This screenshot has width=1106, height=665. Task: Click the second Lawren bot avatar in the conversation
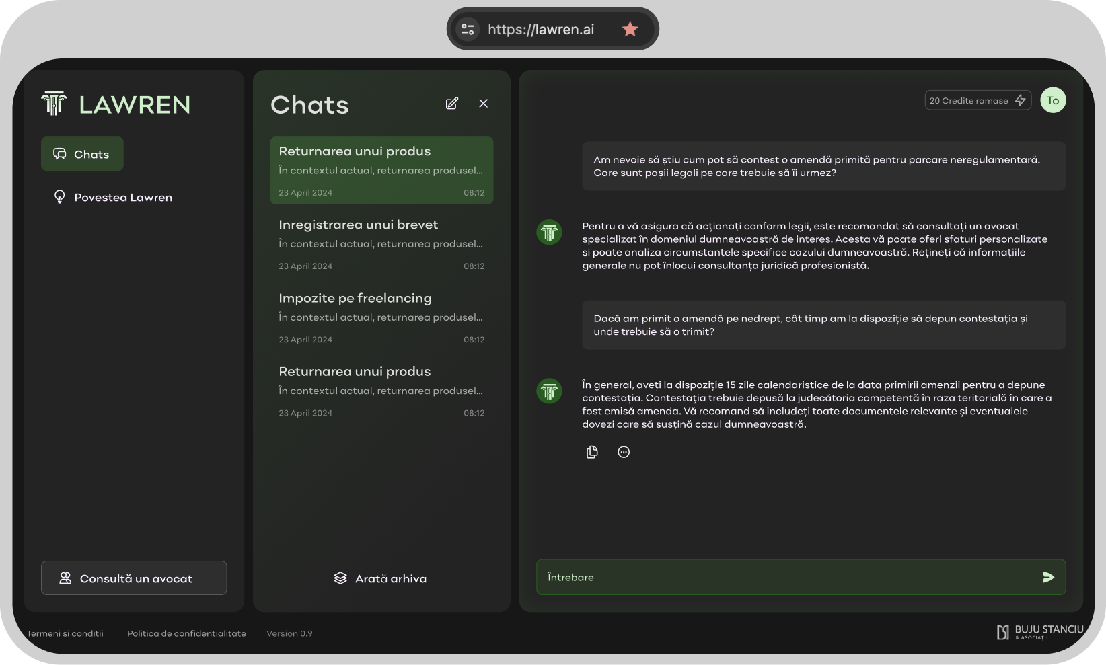coord(549,391)
